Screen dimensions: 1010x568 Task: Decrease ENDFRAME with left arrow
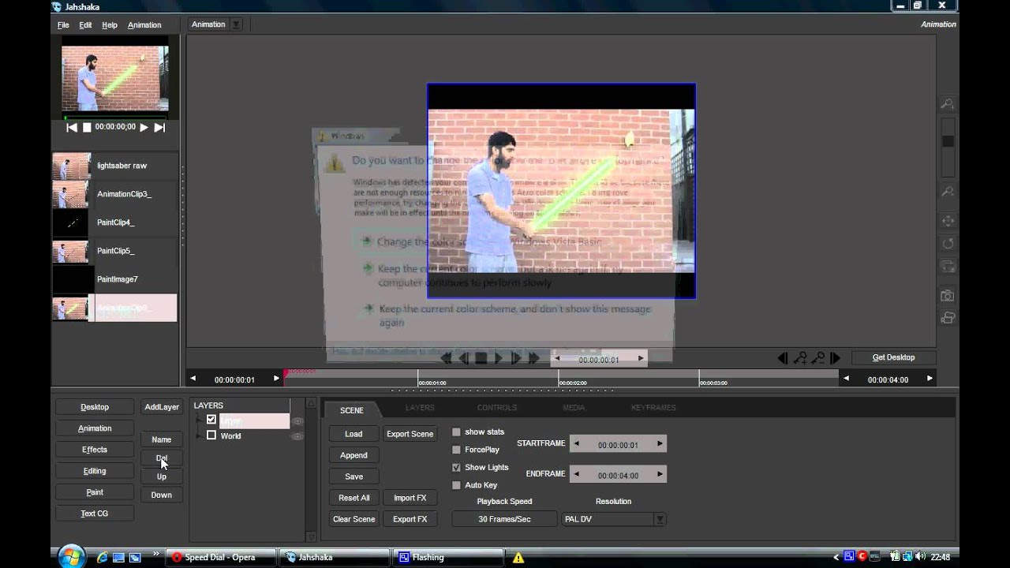[577, 474]
